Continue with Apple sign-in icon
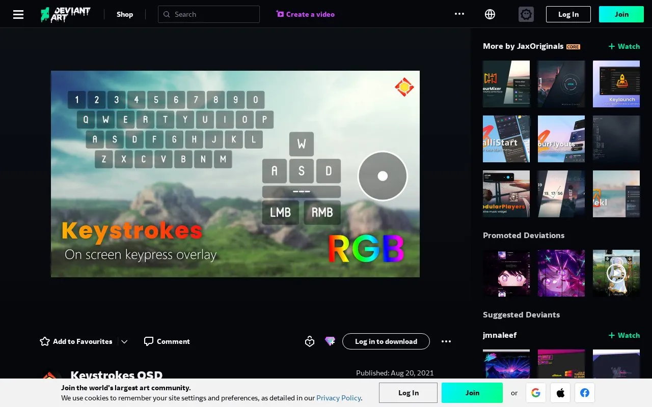 point(560,393)
